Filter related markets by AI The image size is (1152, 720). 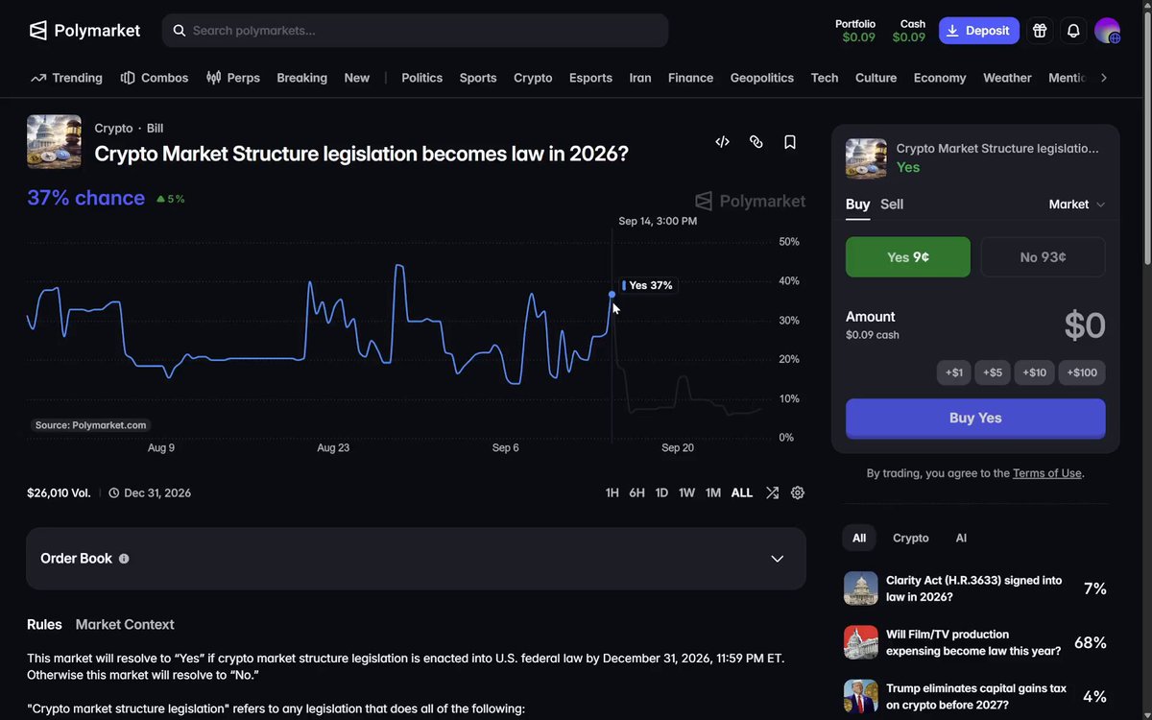(x=961, y=539)
